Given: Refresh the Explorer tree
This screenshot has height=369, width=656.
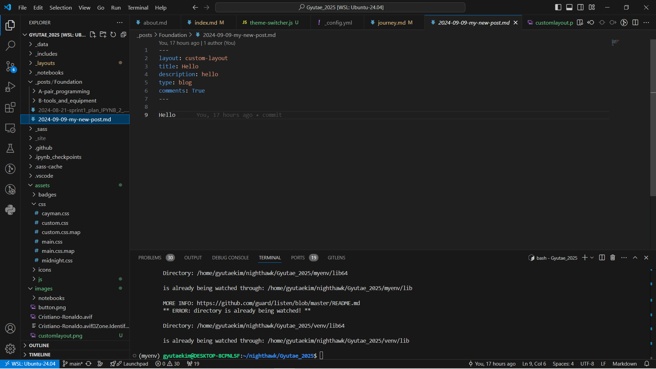Looking at the screenshot, I should [113, 35].
